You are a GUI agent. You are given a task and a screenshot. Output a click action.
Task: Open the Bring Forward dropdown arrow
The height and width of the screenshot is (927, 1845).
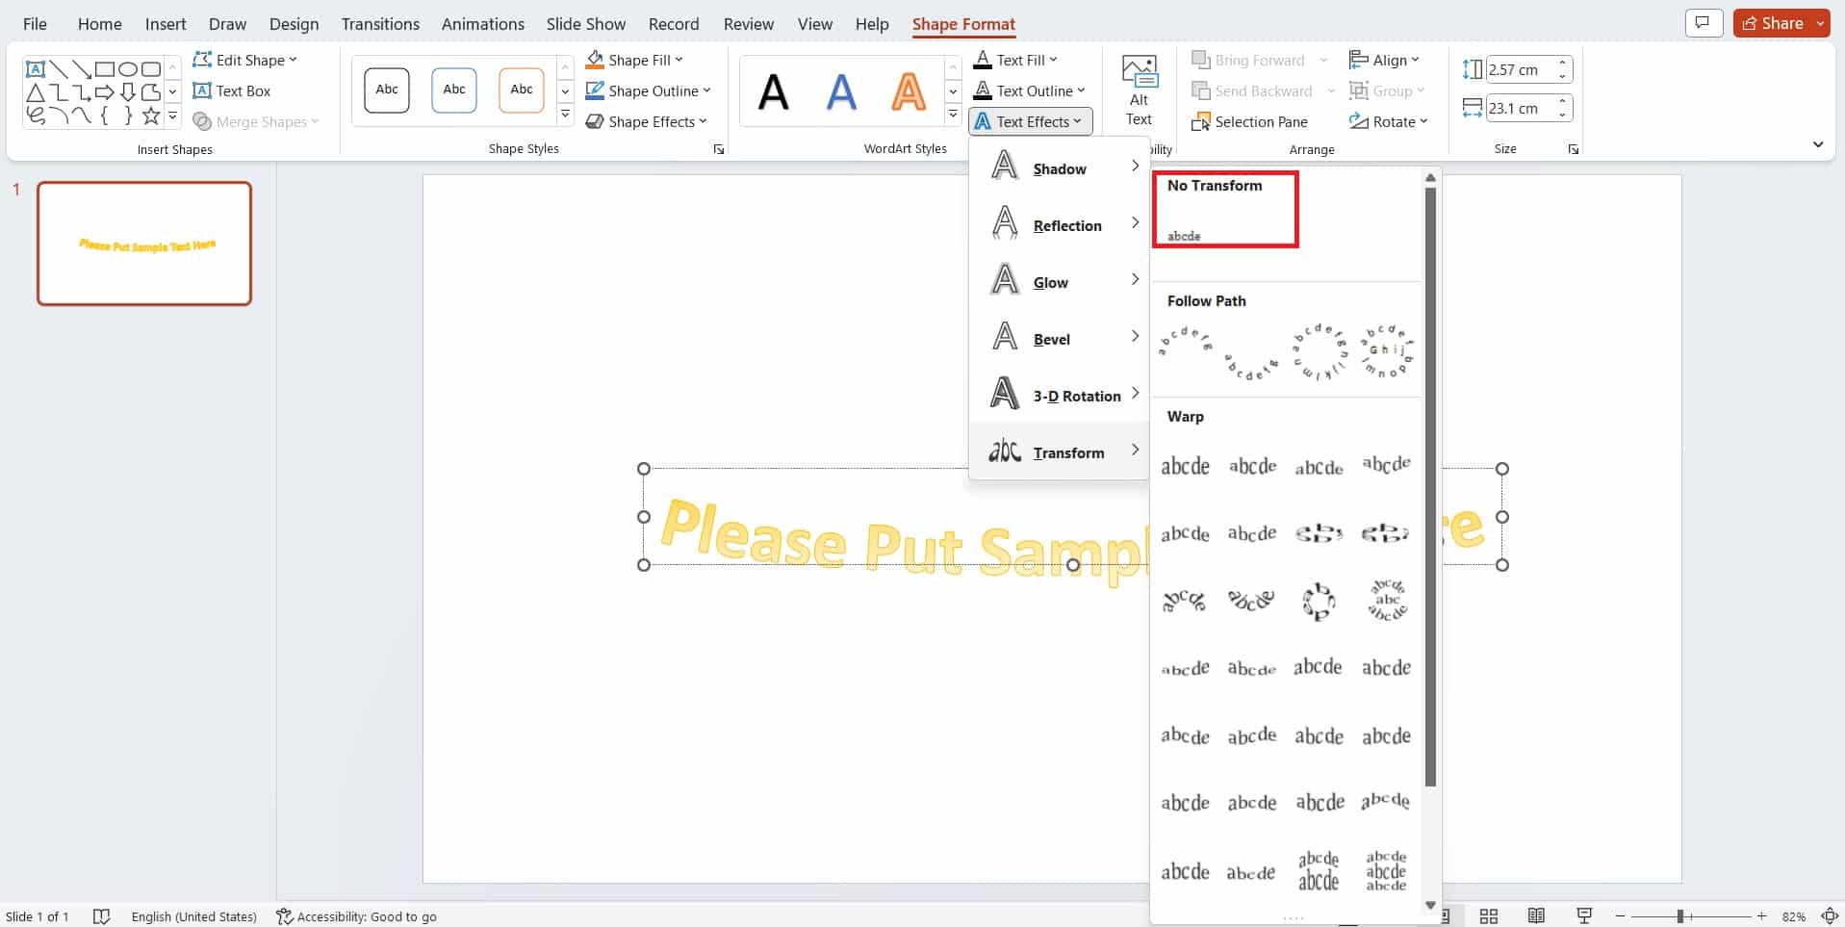1324,59
